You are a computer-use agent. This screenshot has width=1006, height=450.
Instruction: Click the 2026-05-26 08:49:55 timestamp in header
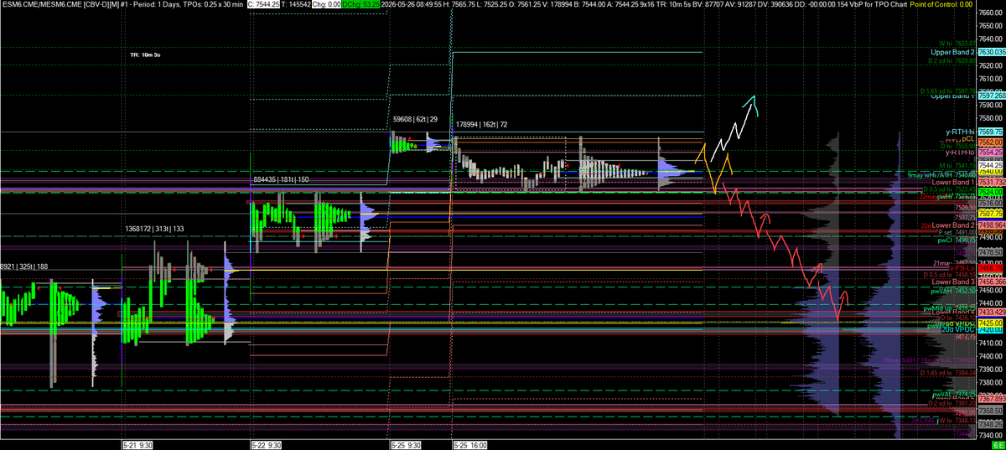[413, 5]
